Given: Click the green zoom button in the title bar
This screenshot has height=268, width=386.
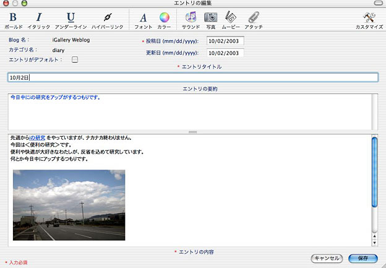Looking at the screenshot, I should pos(24,3).
